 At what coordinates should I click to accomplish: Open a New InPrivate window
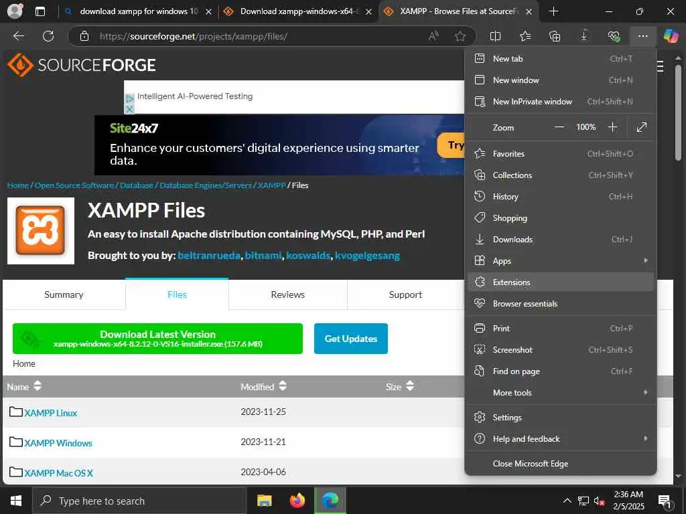coord(561,102)
